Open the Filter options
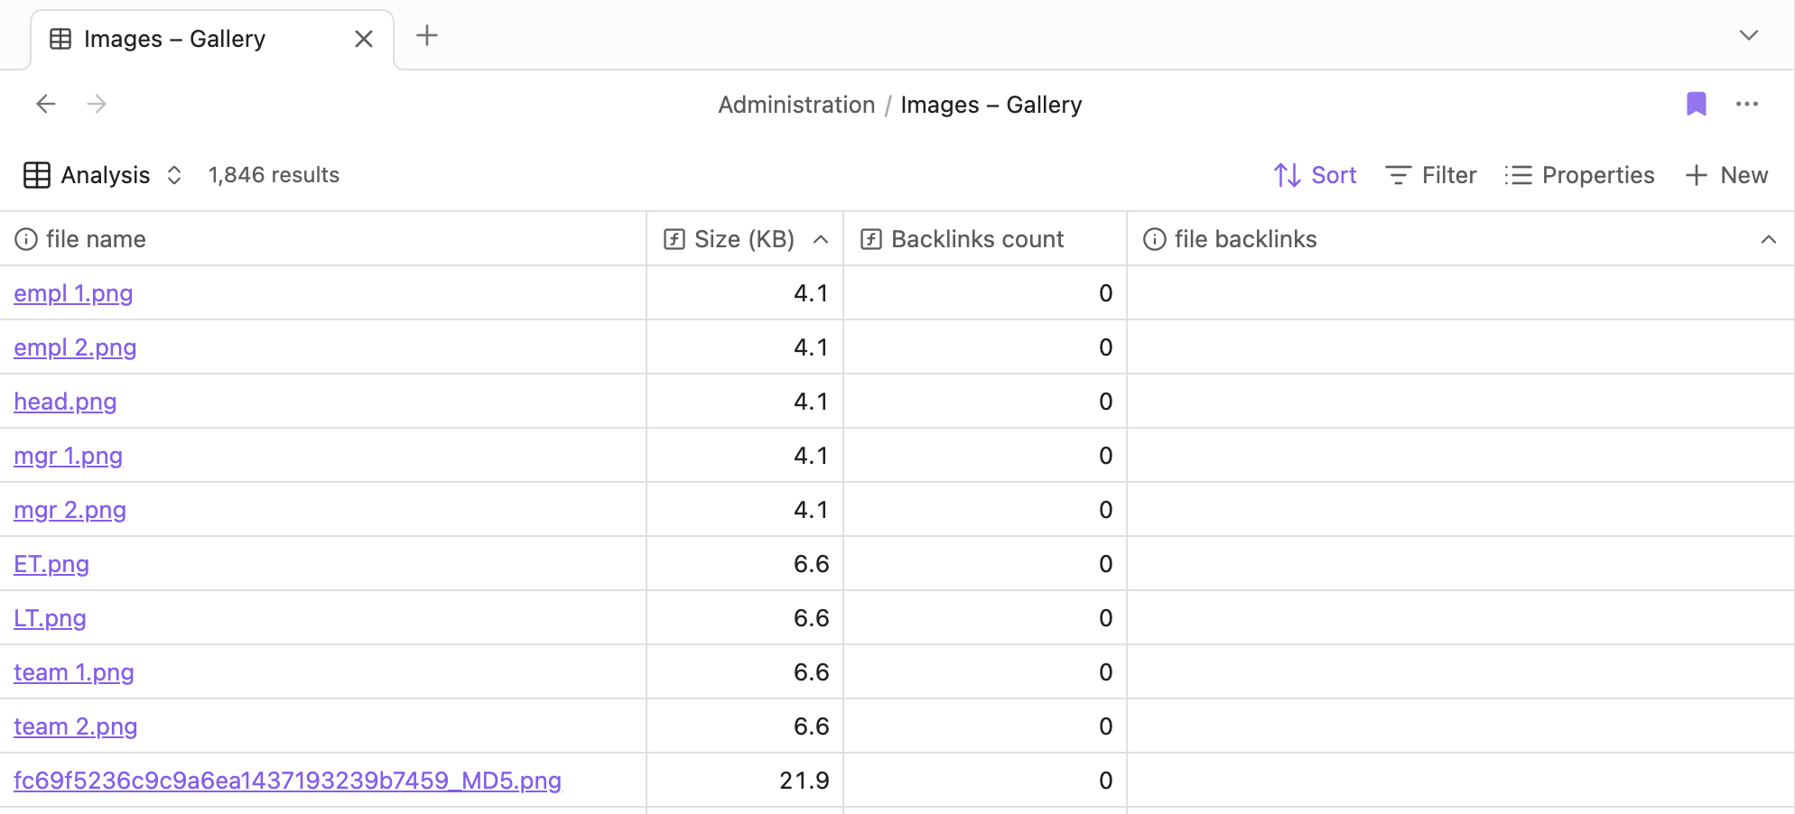The width and height of the screenshot is (1795, 814). [x=1431, y=175]
